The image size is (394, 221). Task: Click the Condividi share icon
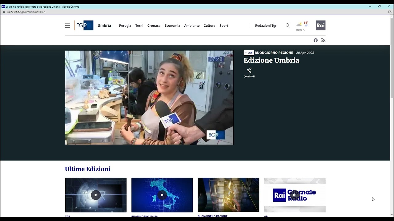click(x=249, y=70)
